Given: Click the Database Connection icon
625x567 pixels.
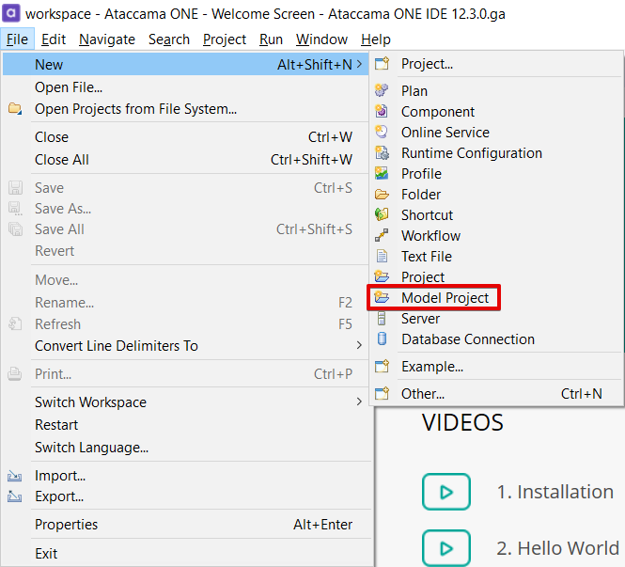Looking at the screenshot, I should click(382, 339).
